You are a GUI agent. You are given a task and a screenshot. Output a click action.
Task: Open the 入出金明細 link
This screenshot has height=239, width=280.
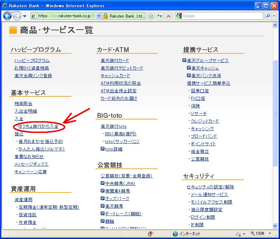click(x=26, y=111)
